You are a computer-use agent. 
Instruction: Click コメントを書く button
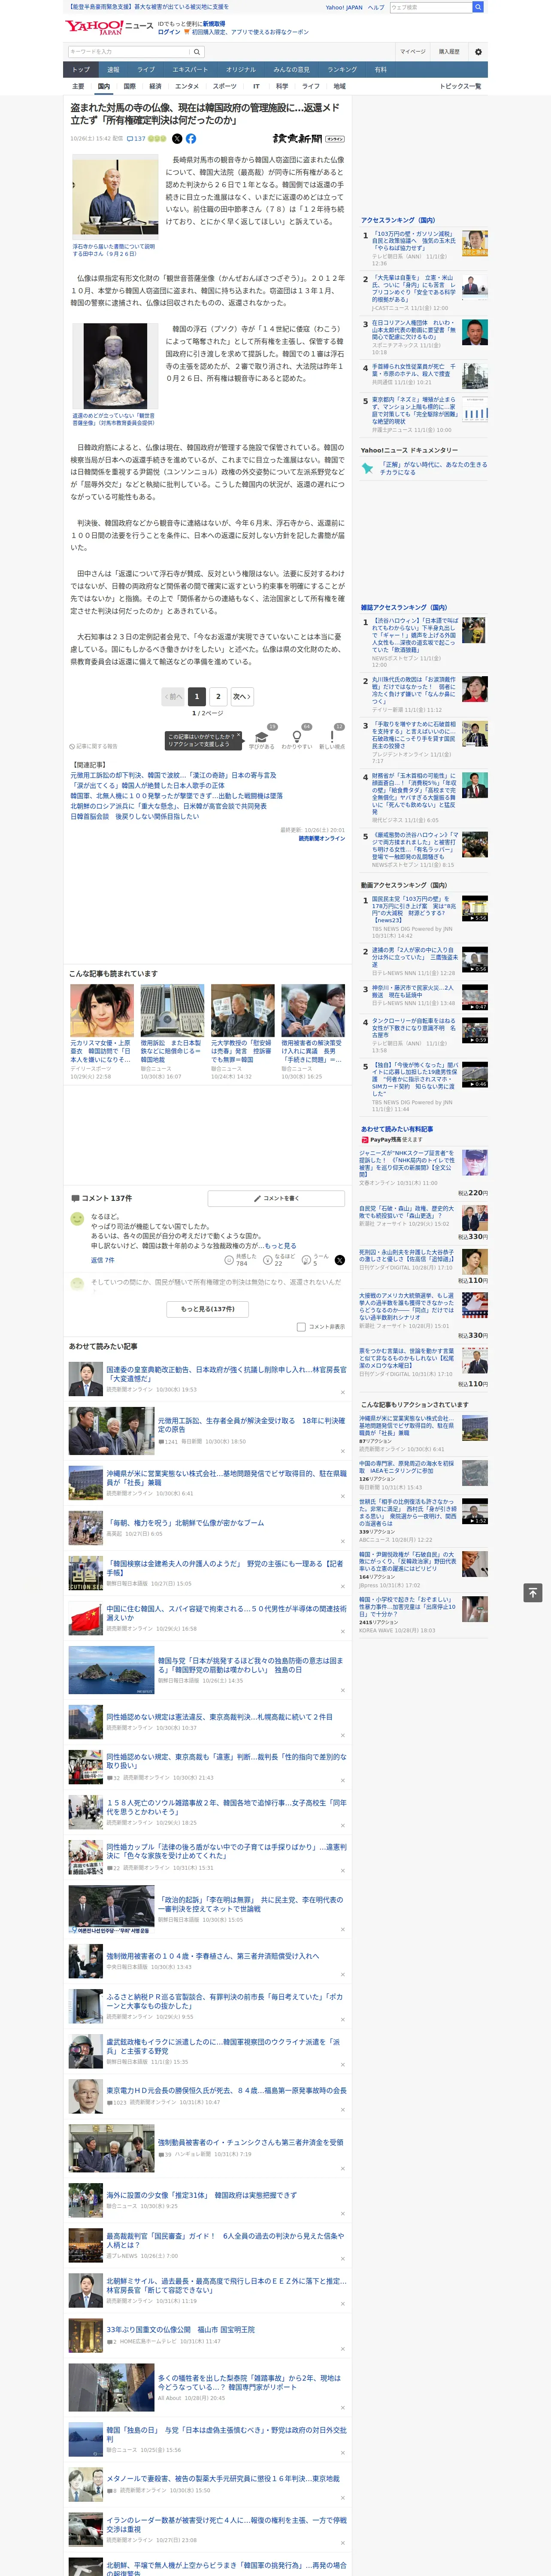[x=277, y=1198]
